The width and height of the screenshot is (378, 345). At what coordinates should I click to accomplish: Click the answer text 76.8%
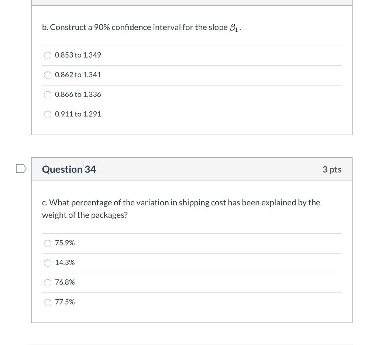[65, 282]
